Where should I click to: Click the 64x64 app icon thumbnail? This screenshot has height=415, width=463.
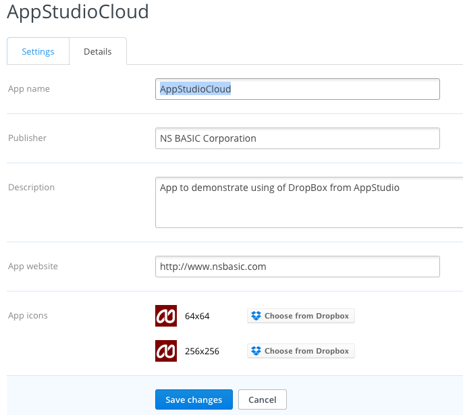(166, 316)
